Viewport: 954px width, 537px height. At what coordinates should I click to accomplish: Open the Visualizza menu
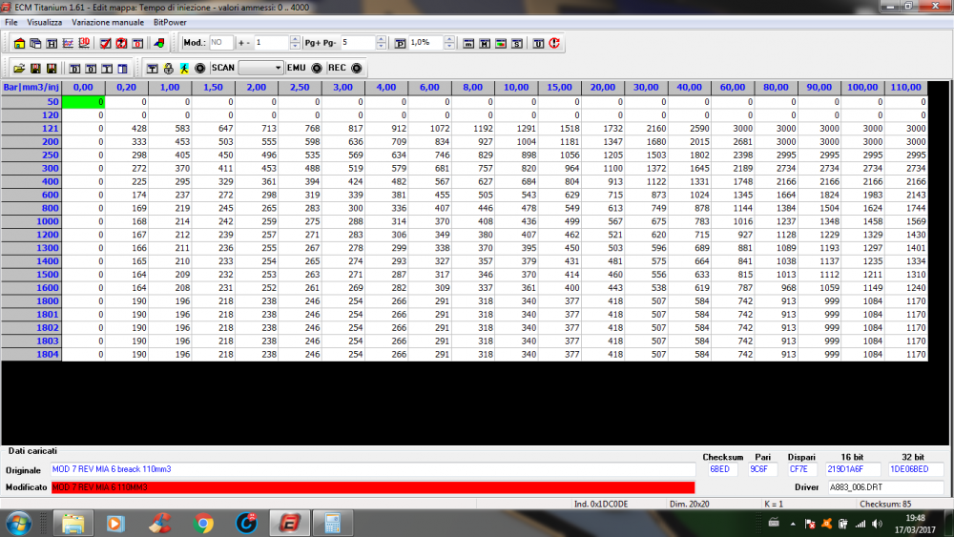pos(45,21)
